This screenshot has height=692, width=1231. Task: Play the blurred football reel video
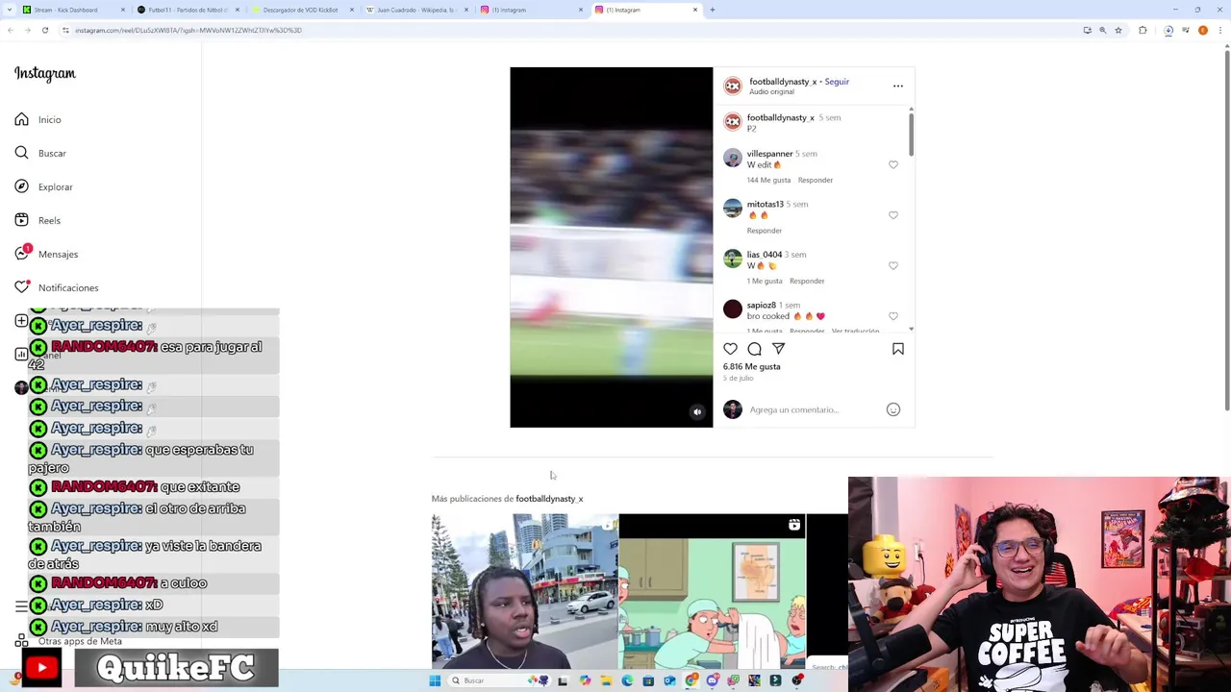[x=612, y=247]
